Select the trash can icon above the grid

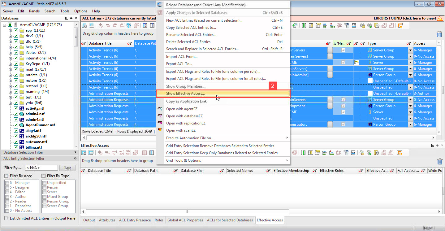tap(439, 34)
